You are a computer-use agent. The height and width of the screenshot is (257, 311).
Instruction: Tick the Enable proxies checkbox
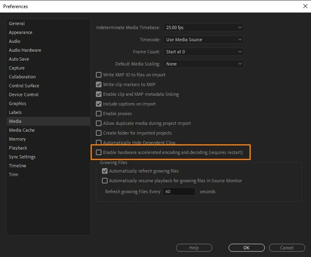point(99,114)
